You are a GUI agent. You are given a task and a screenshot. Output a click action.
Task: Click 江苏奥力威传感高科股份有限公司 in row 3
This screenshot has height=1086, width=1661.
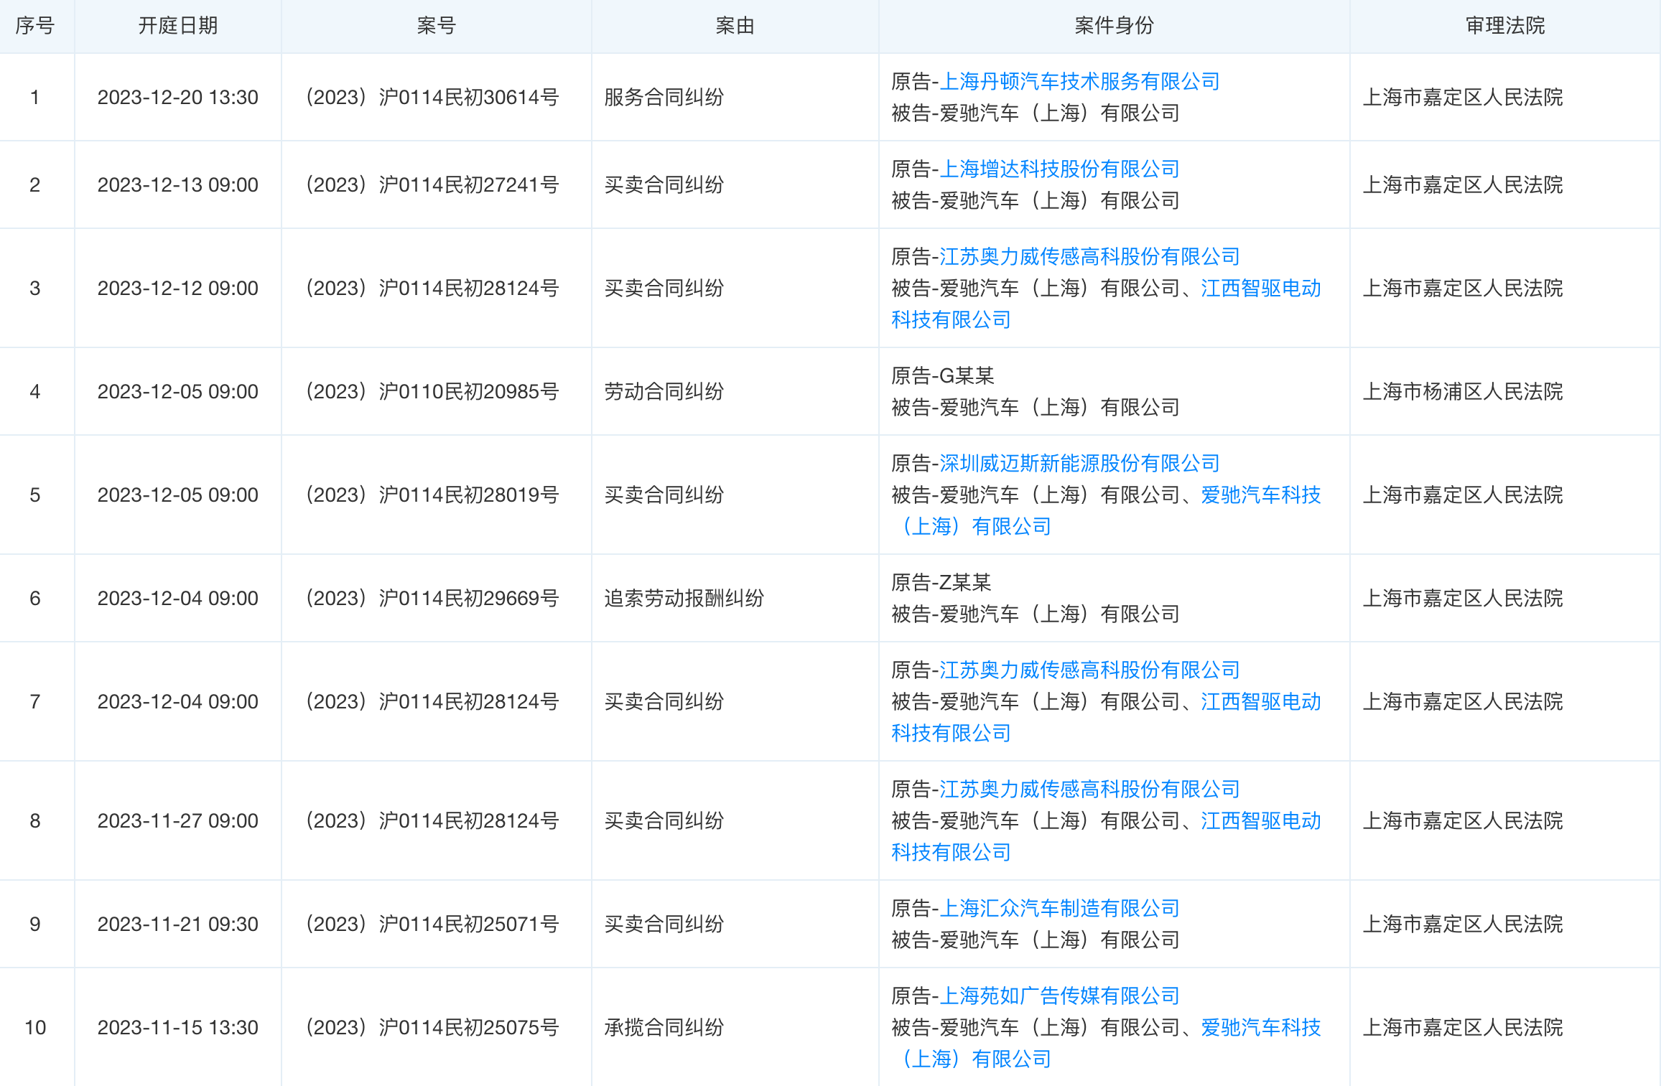click(1089, 257)
